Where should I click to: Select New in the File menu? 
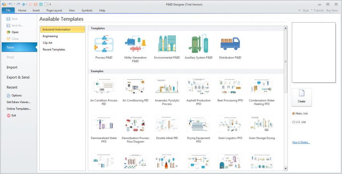pyautogui.click(x=19, y=47)
